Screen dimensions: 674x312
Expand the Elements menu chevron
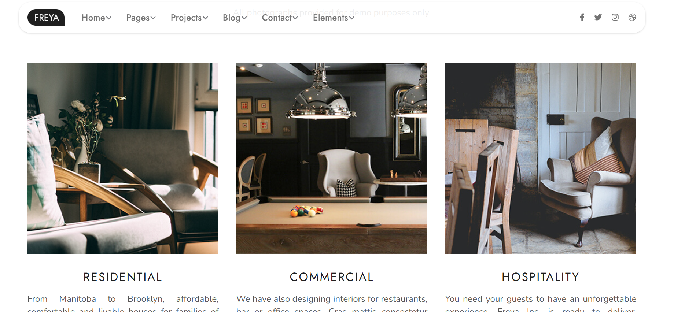click(x=352, y=18)
